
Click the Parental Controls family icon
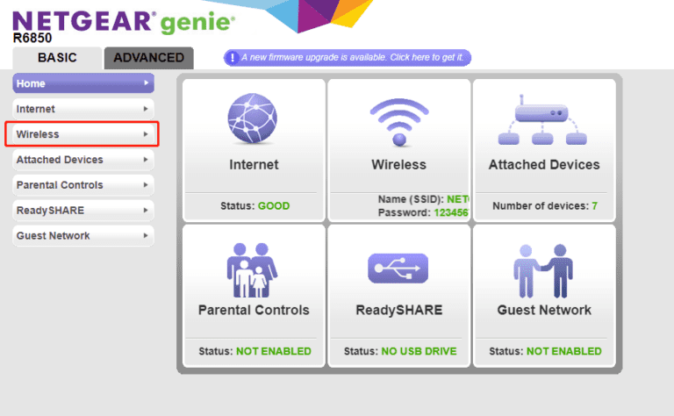(x=253, y=267)
